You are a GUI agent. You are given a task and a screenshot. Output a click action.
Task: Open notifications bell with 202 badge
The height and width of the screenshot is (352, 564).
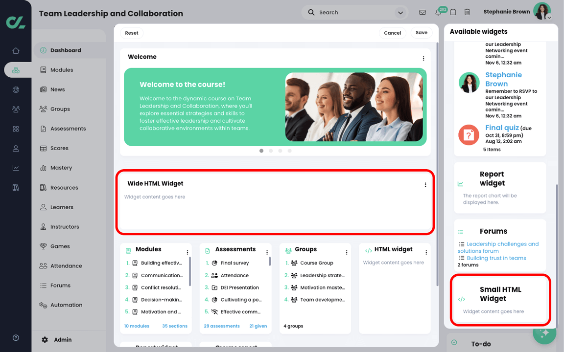(438, 12)
